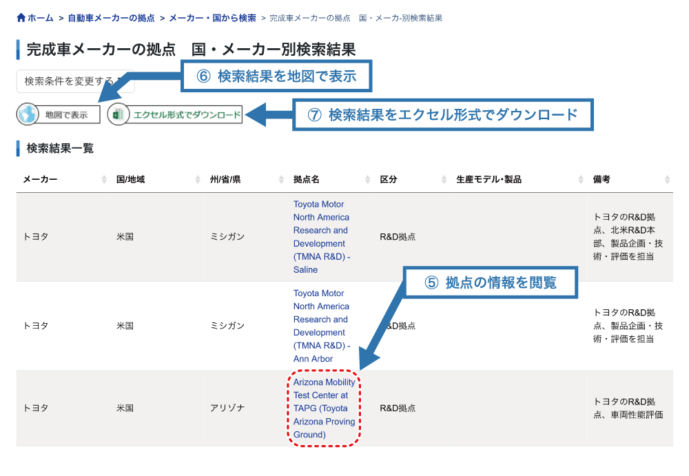Image resolution: width=689 pixels, height=476 pixels.
Task: Click the 備考 column header
Action: [x=601, y=180]
